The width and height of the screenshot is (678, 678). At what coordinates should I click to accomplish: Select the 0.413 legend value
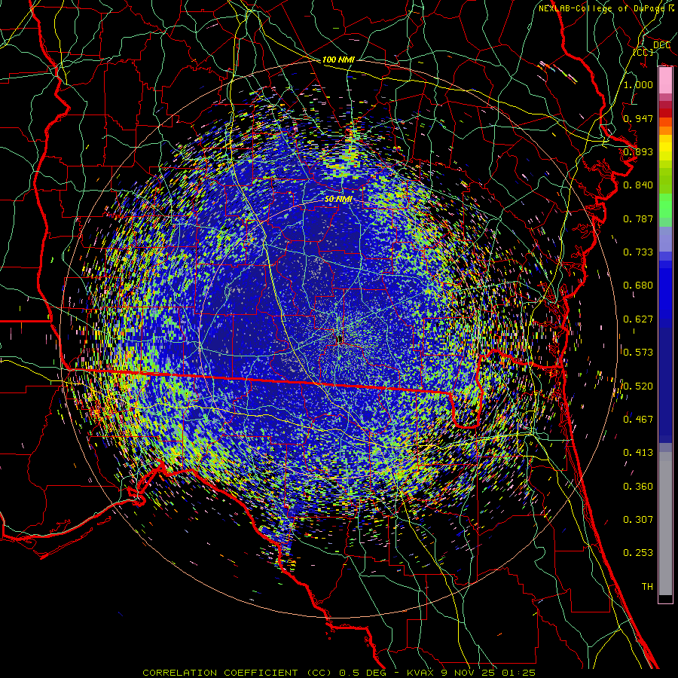(x=638, y=453)
